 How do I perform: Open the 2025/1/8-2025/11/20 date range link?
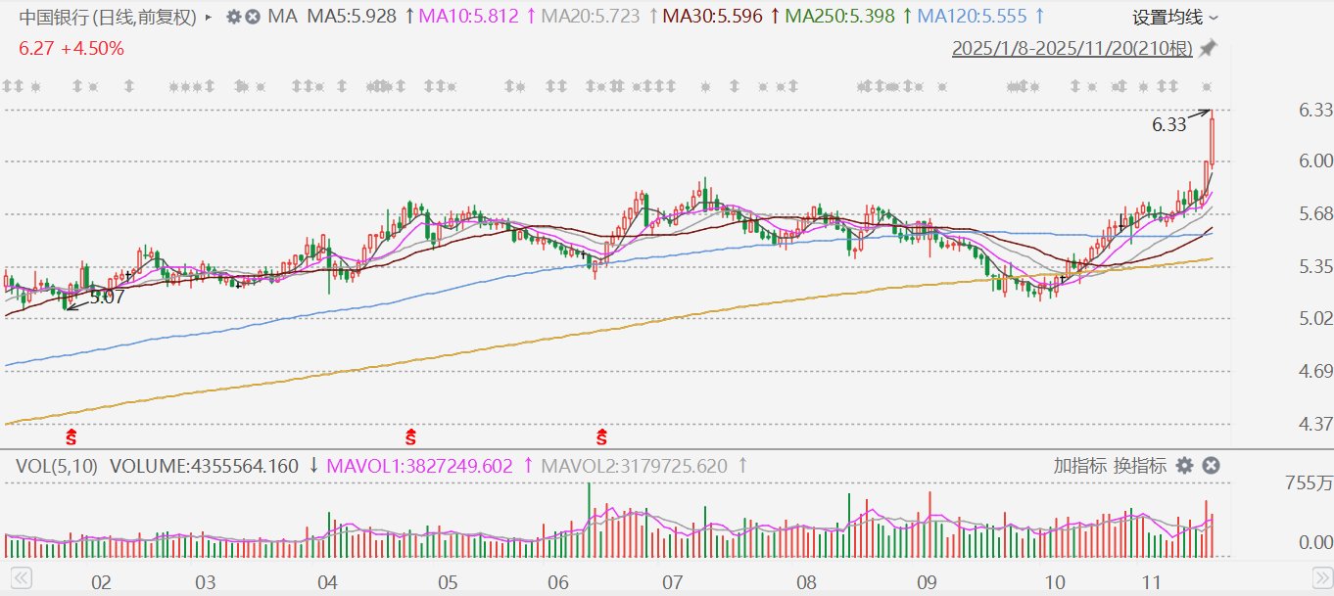(x=1072, y=48)
